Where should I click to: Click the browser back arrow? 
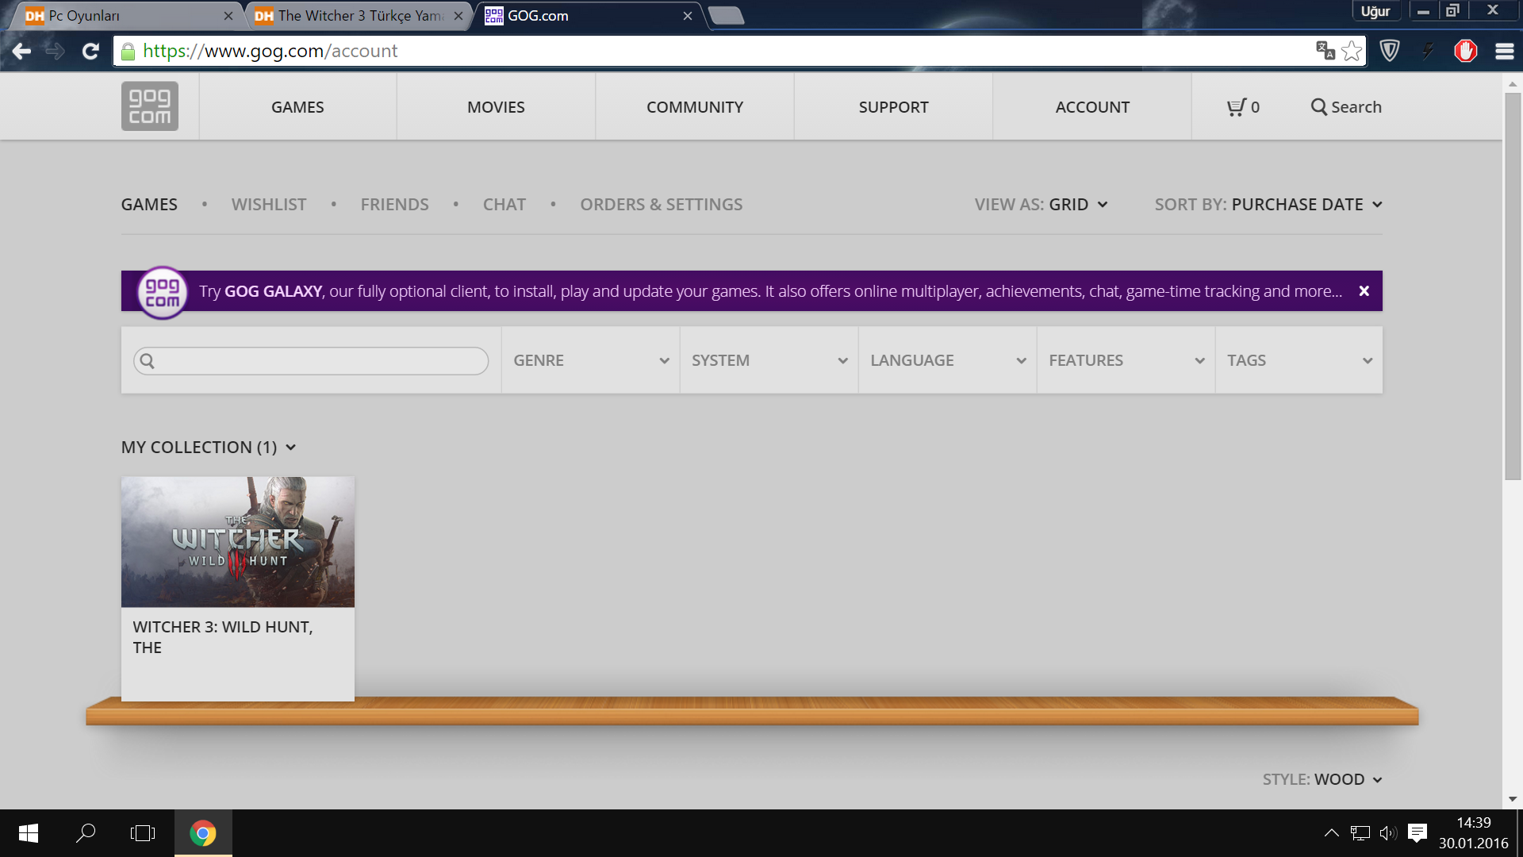pyautogui.click(x=21, y=52)
